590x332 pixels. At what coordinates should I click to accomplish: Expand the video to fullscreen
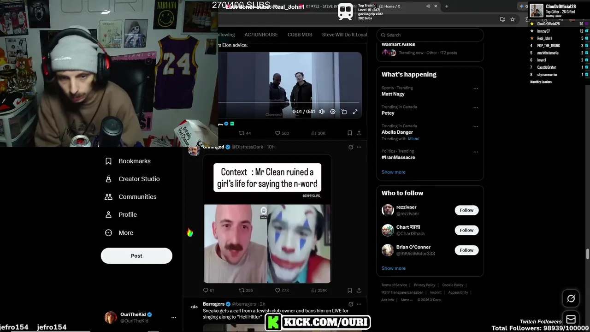click(355, 112)
